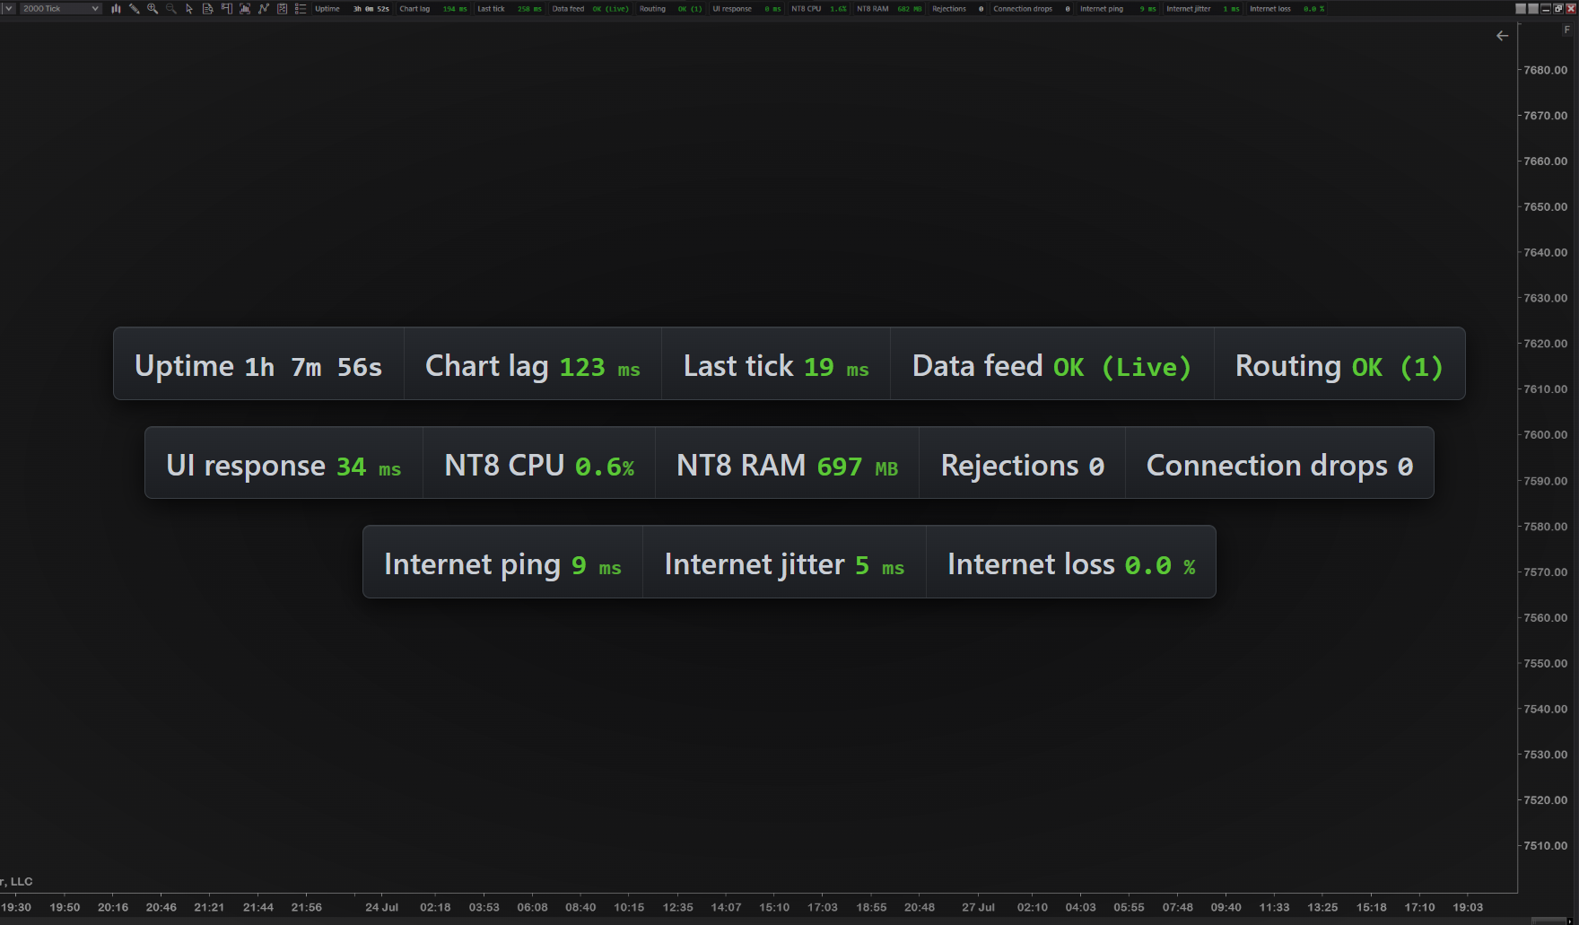Viewport: 1579px width, 925px height.
Task: Open the bar type icon in toolbar
Action: tap(116, 8)
